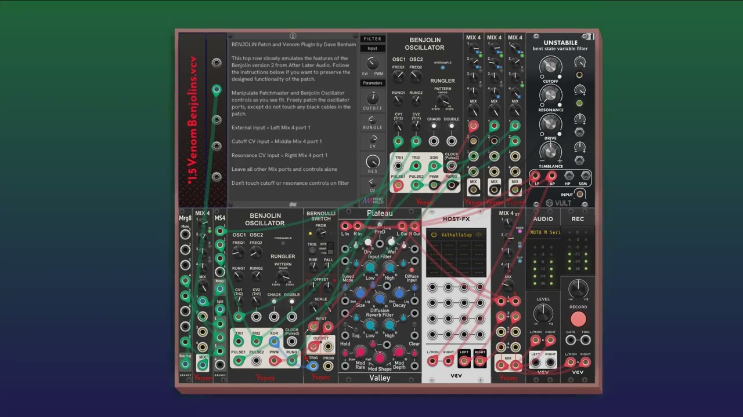Open the ValhallaSup plugin selector in Host-FX
743x417 pixels.
(457, 235)
